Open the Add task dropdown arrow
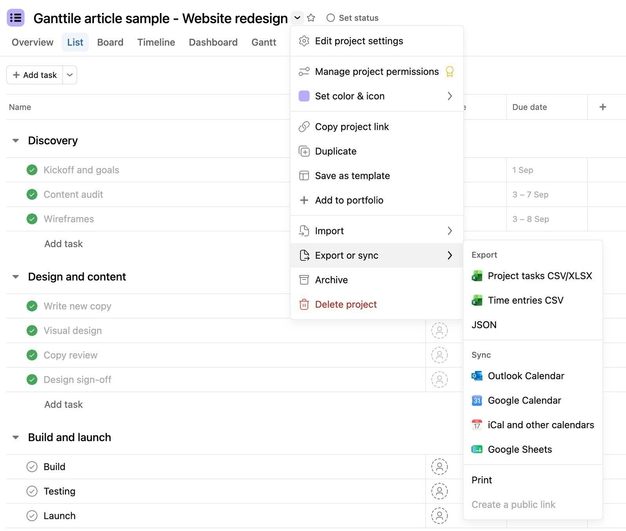The height and width of the screenshot is (531, 626). pyautogui.click(x=70, y=75)
